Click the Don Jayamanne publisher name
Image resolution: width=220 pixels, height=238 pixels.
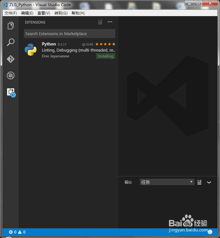click(x=55, y=56)
